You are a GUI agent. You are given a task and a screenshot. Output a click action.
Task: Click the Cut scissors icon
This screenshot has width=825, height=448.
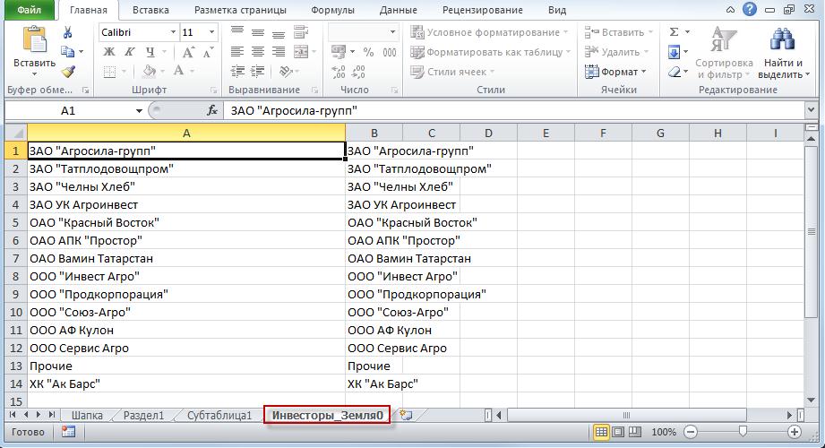(67, 32)
